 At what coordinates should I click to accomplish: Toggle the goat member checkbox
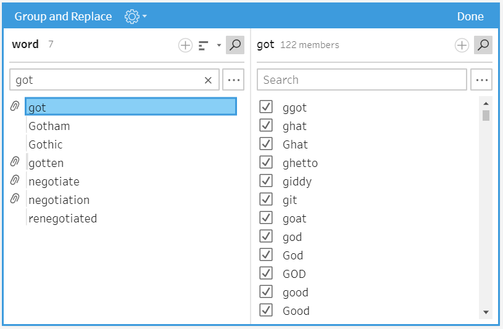pyautogui.click(x=266, y=217)
